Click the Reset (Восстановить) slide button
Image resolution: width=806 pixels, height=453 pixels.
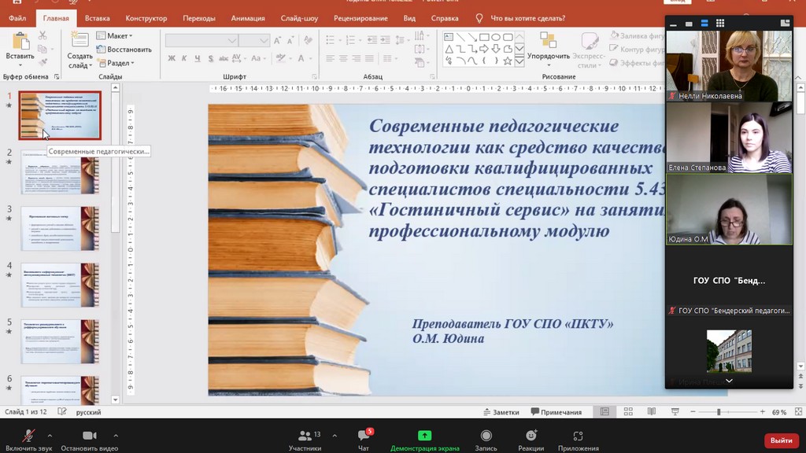click(x=124, y=50)
